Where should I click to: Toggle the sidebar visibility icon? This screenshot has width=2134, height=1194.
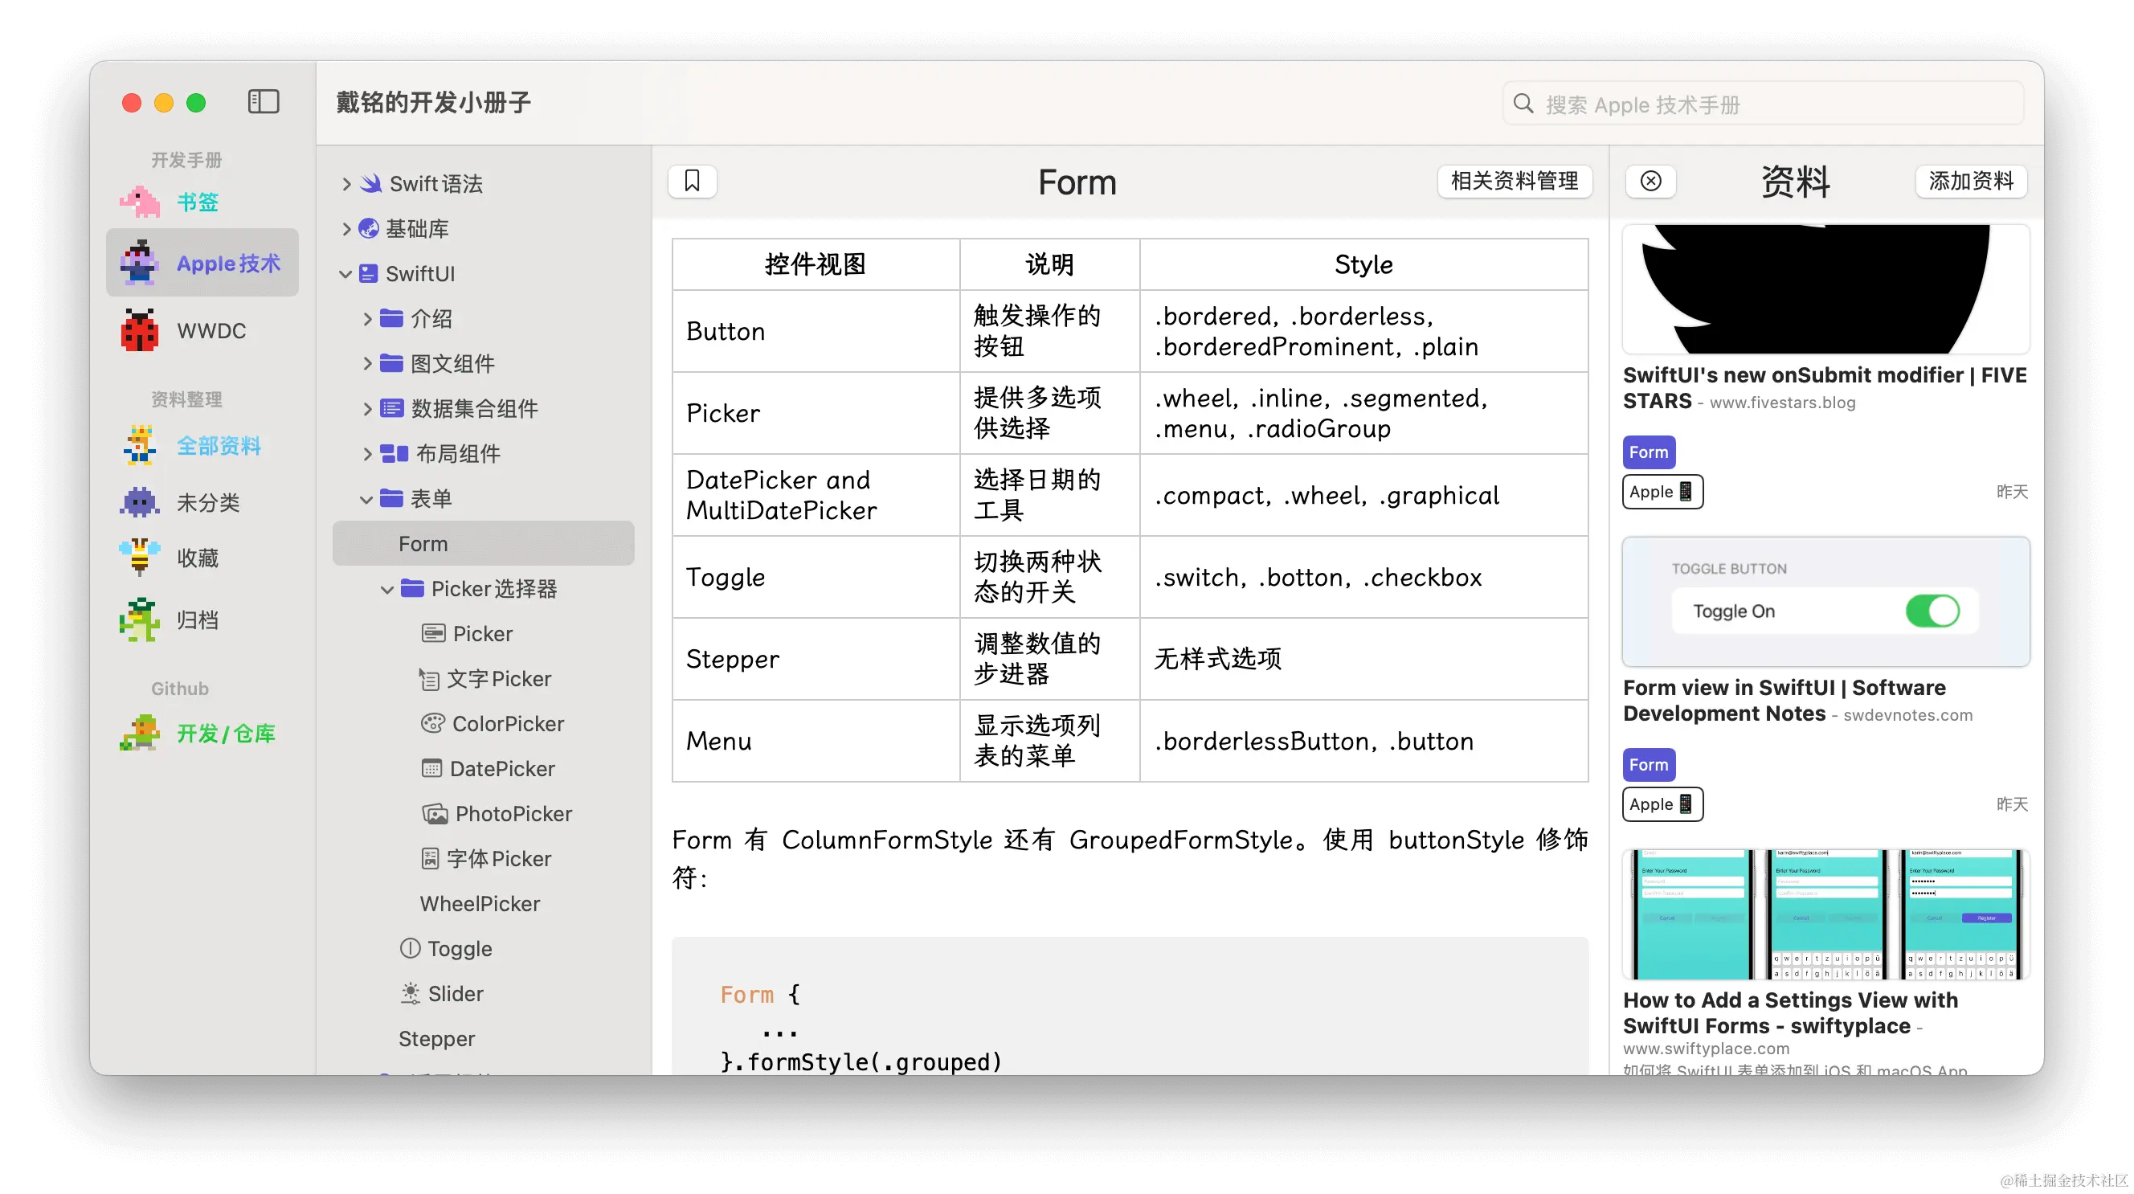tap(264, 102)
